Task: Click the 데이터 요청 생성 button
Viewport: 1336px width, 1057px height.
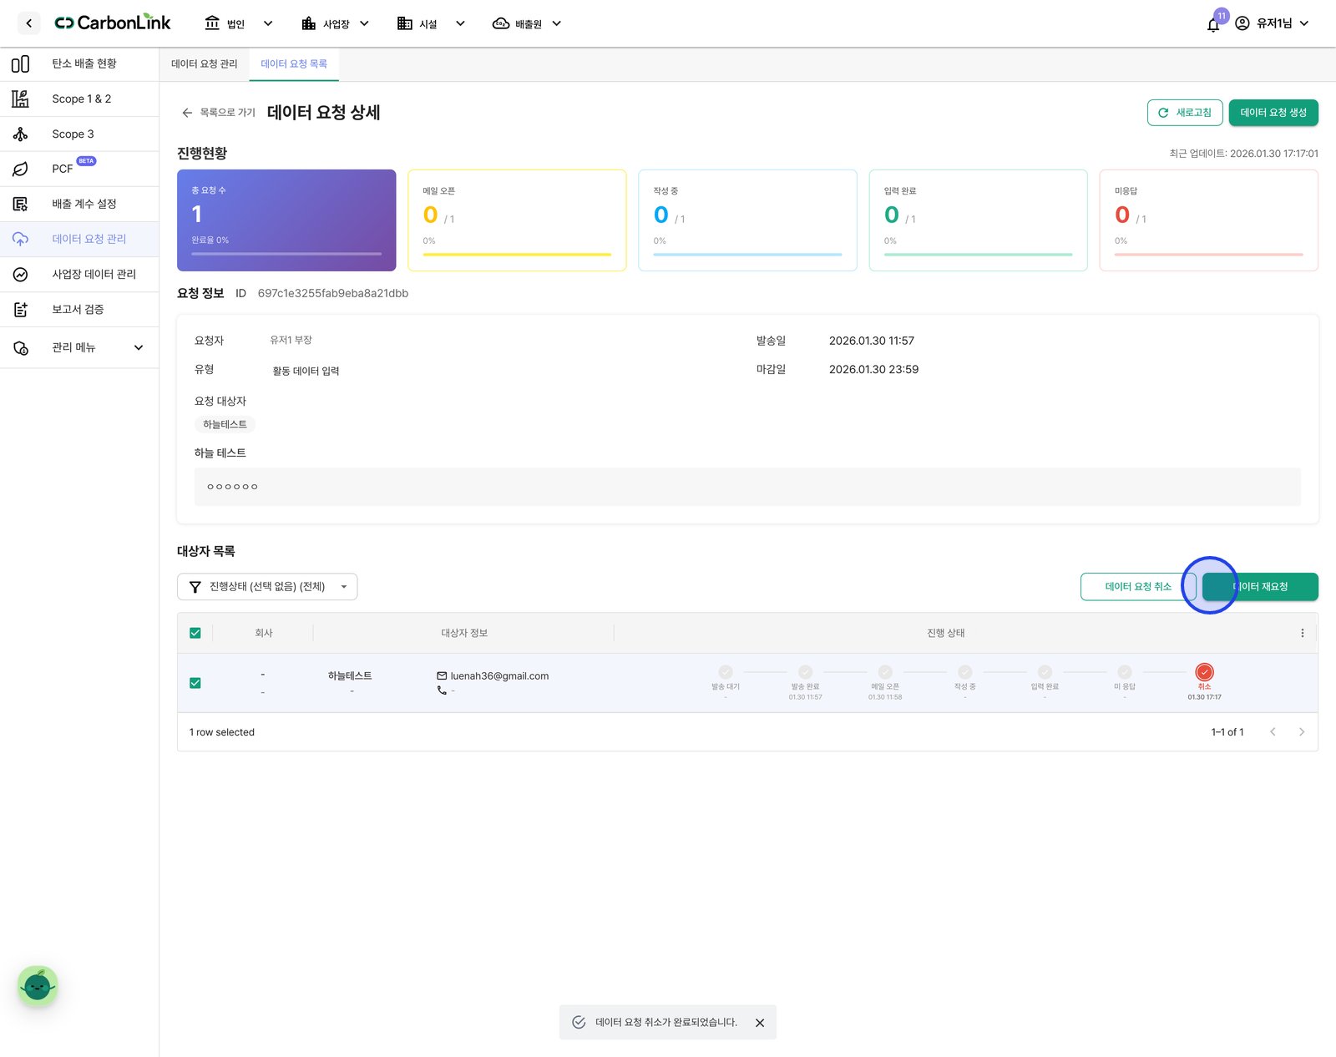Action: coord(1273,113)
